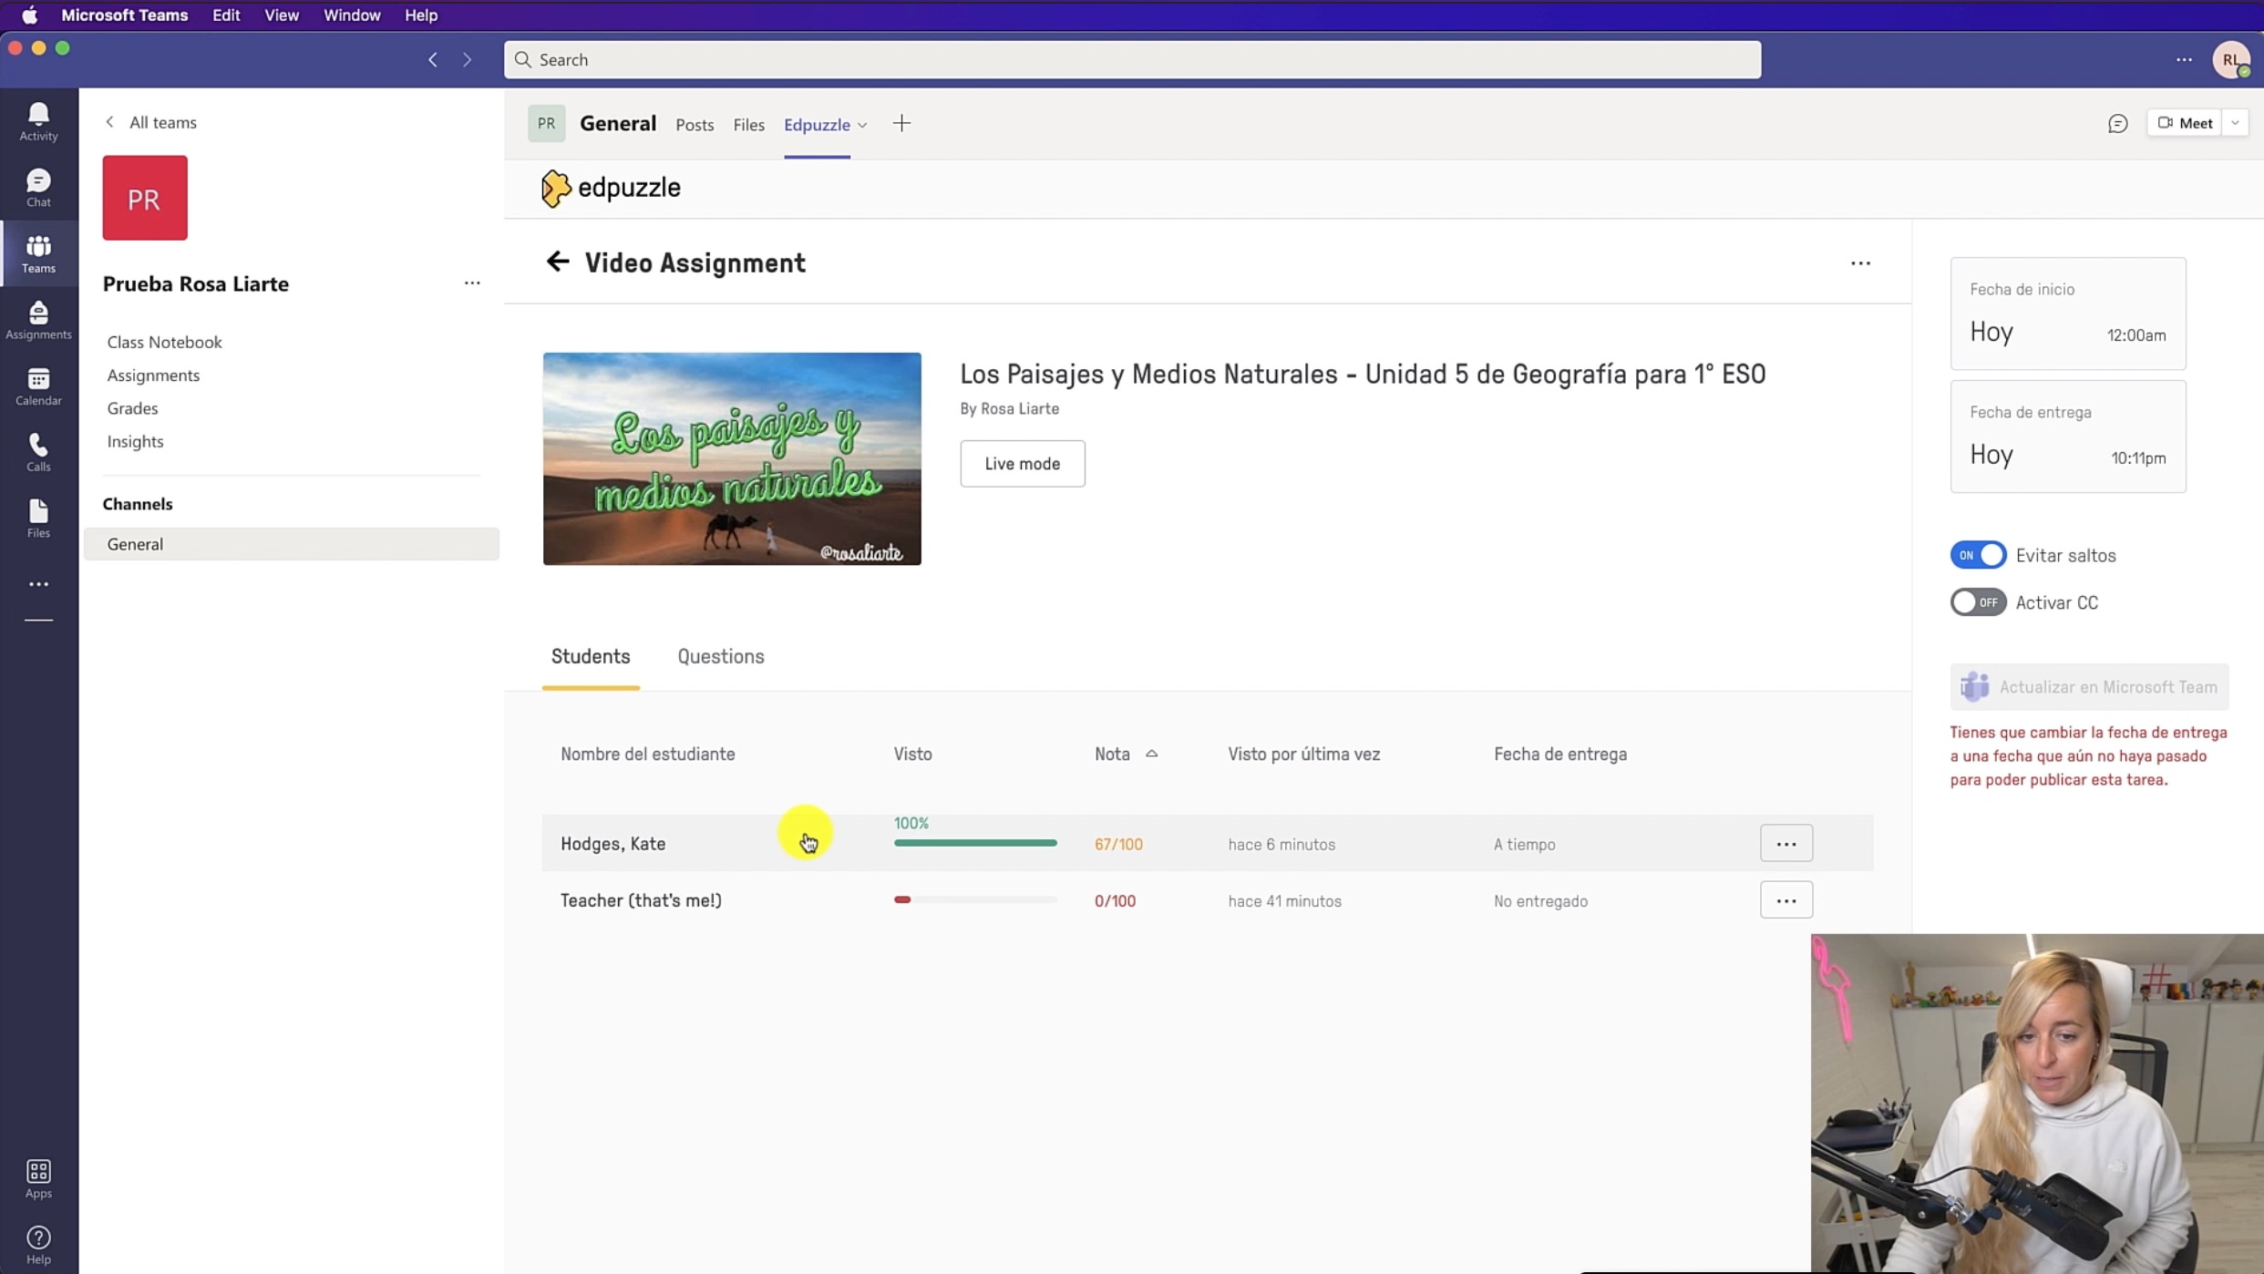Open Kate Hodges row options menu

click(x=1785, y=844)
